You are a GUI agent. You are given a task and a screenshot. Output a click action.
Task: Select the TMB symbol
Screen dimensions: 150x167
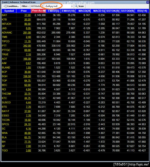point(4,37)
